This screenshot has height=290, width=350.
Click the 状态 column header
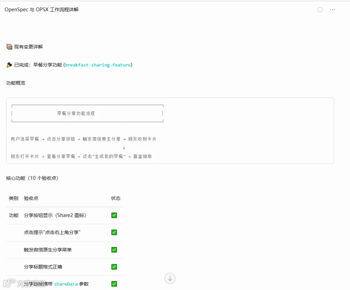(x=115, y=198)
